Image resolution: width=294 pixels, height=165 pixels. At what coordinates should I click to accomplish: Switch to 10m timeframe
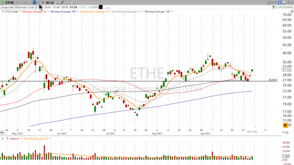pos(18,2)
